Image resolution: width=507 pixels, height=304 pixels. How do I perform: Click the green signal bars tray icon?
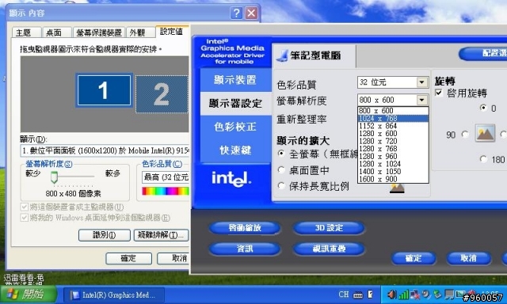click(x=403, y=294)
